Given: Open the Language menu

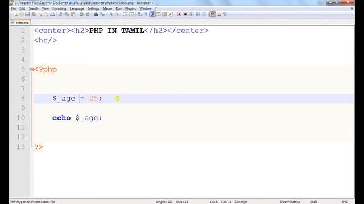Looking at the screenshot, I should [x=77, y=8].
